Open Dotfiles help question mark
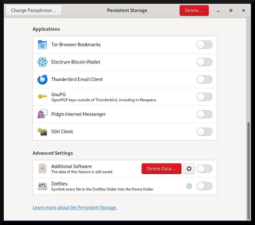 [189, 186]
